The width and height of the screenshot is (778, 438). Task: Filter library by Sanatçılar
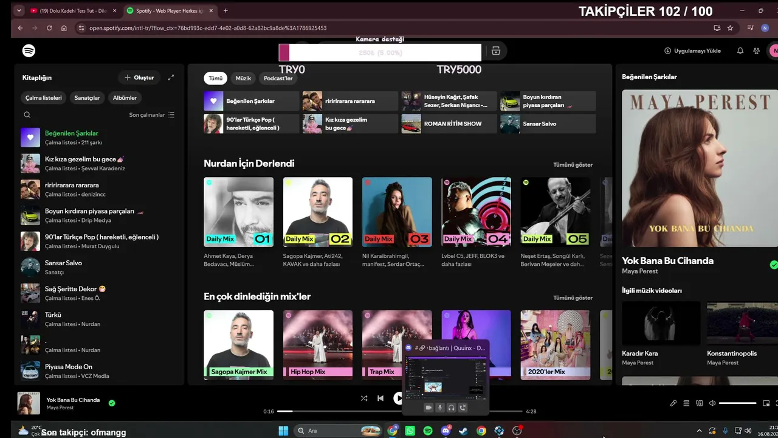point(87,98)
